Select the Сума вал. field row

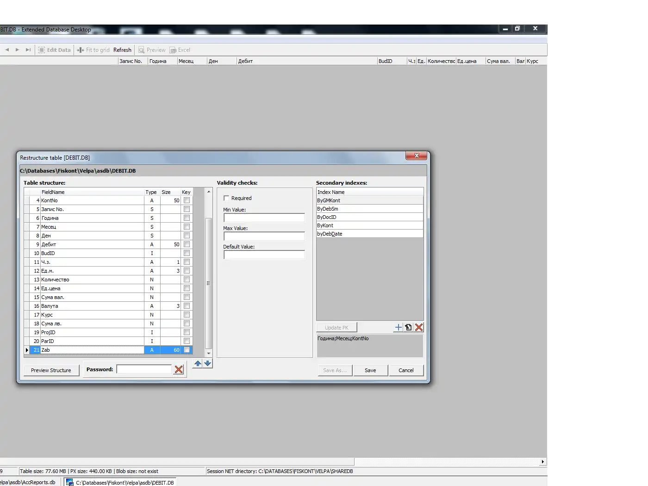point(108,297)
